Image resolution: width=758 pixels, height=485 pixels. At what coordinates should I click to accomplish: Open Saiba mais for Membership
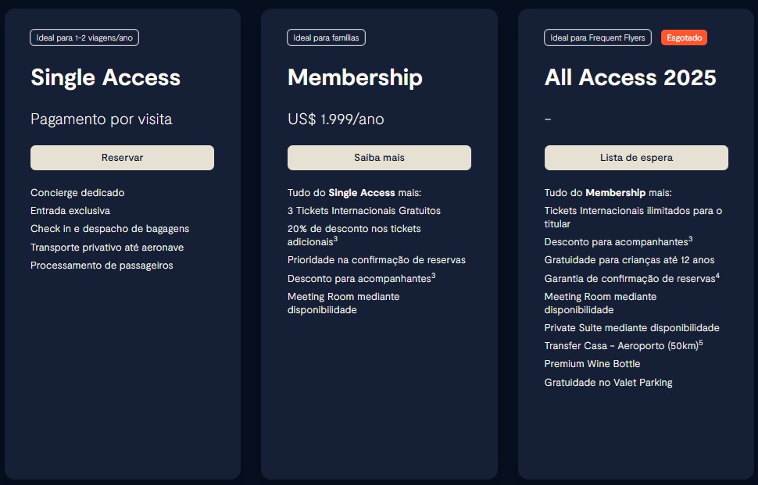pyautogui.click(x=379, y=158)
